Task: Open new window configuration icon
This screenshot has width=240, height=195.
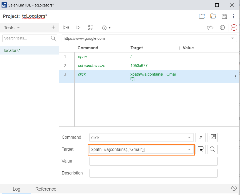Action: (212, 137)
